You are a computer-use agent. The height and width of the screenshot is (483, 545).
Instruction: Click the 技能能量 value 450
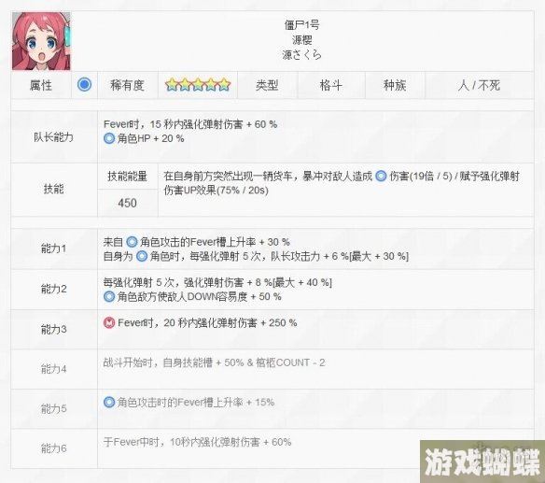coord(127,203)
